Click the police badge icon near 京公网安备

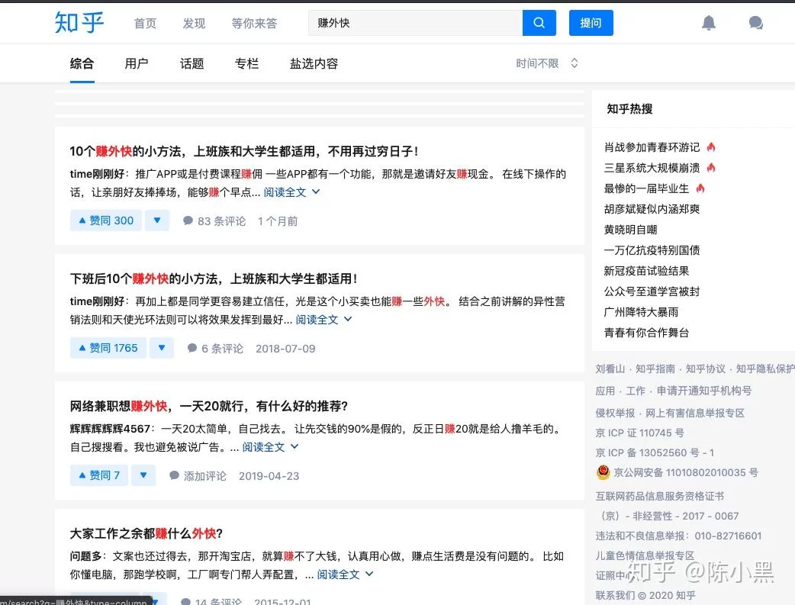pyautogui.click(x=603, y=473)
